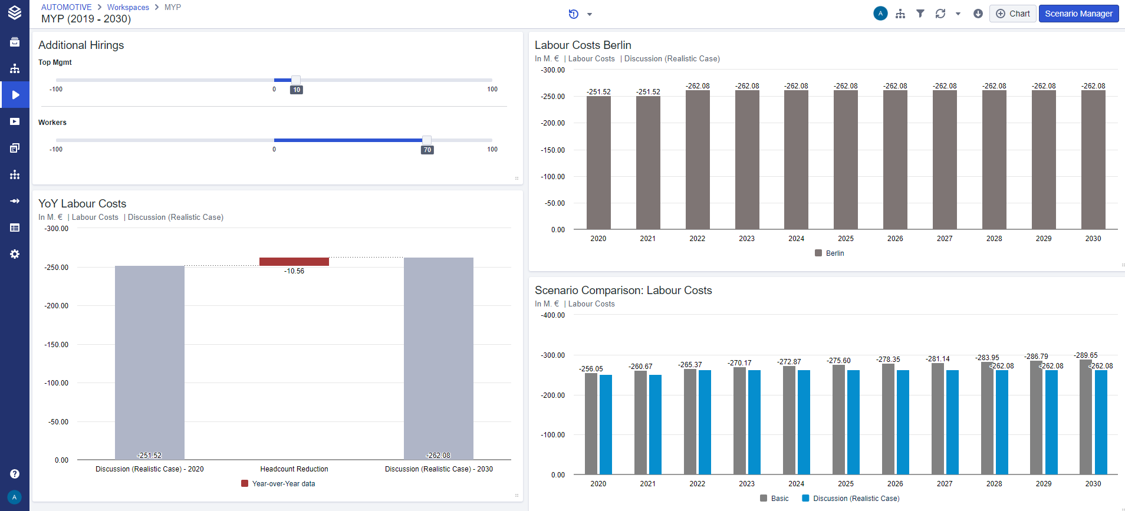Click the red Headcount Reduction bar
The width and height of the screenshot is (1125, 511).
294,262
